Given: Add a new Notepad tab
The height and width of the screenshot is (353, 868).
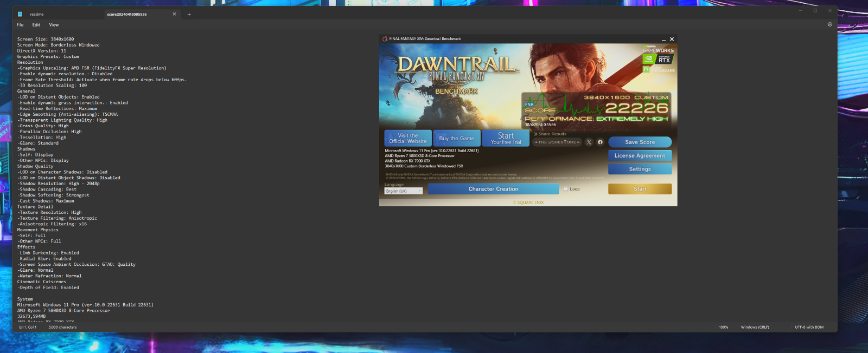Looking at the screenshot, I should click(x=189, y=14).
